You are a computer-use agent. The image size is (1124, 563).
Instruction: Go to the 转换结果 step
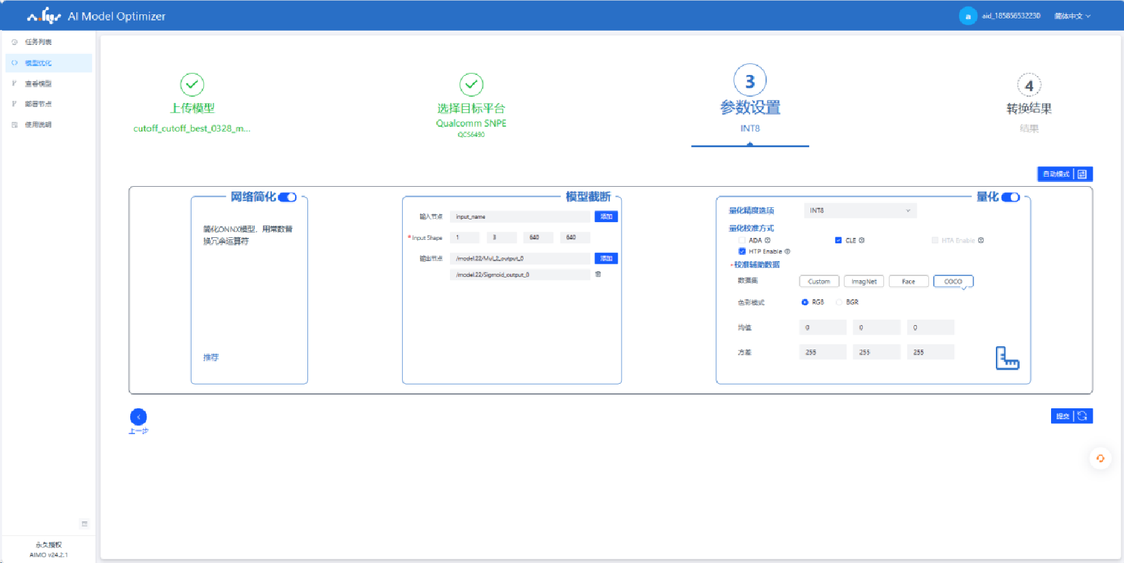1029,108
